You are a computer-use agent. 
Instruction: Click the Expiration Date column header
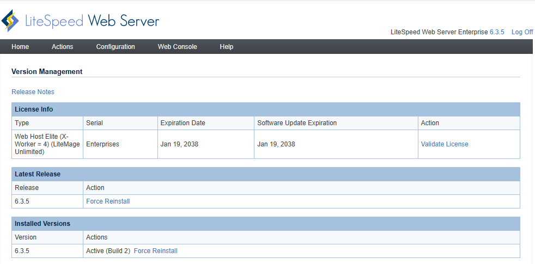(x=206, y=123)
